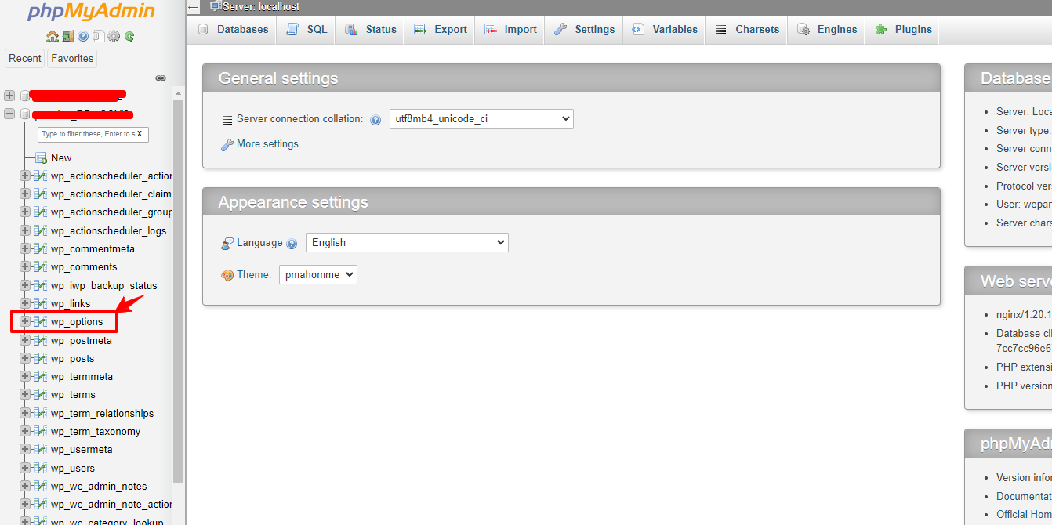
Task: Click the New item in database tree
Action: tap(61, 157)
